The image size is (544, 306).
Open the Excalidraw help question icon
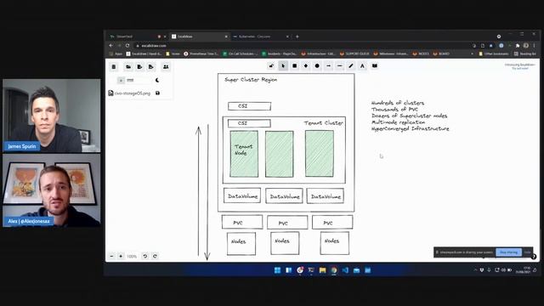click(x=534, y=257)
